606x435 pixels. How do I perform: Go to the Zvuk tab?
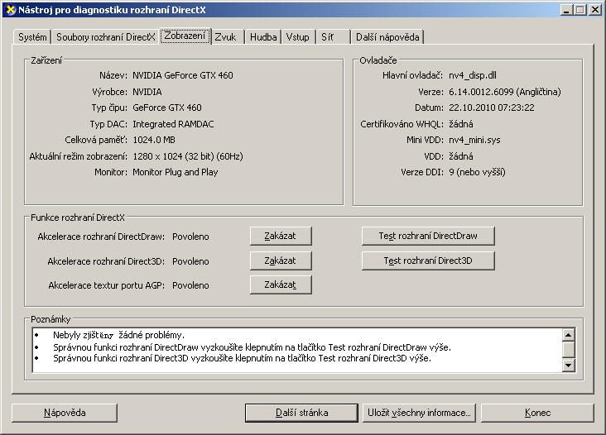[225, 37]
